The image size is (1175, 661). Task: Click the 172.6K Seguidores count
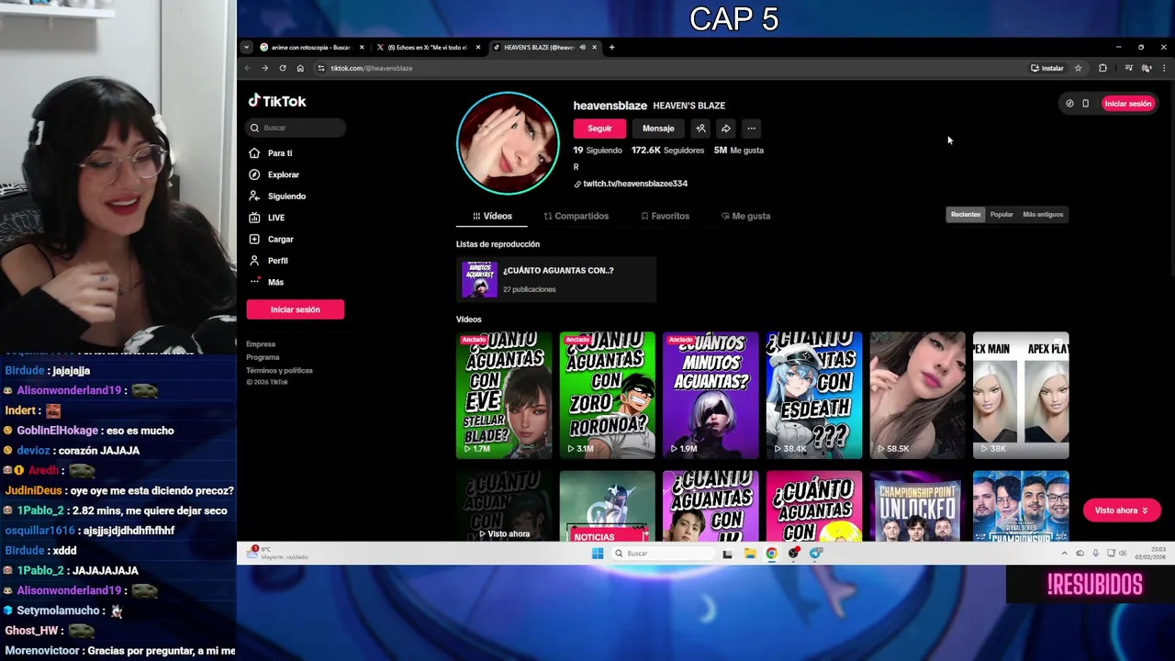[667, 150]
